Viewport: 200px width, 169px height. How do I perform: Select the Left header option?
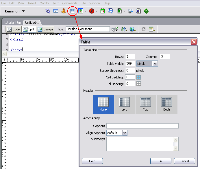124,104
